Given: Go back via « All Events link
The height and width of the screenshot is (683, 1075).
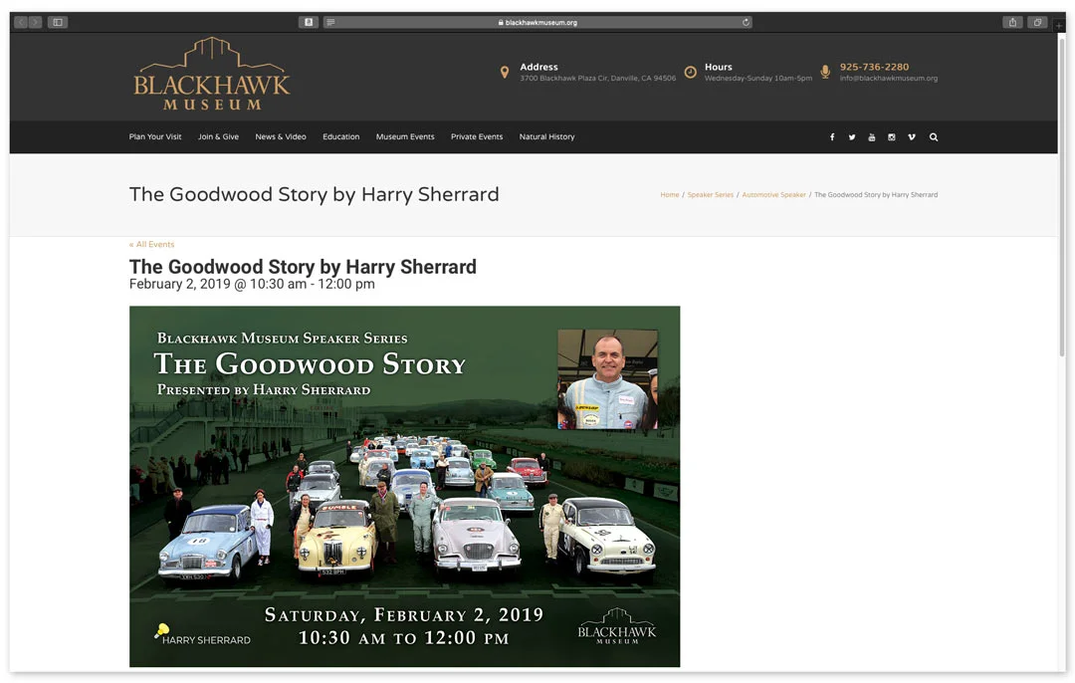Looking at the screenshot, I should (x=152, y=245).
